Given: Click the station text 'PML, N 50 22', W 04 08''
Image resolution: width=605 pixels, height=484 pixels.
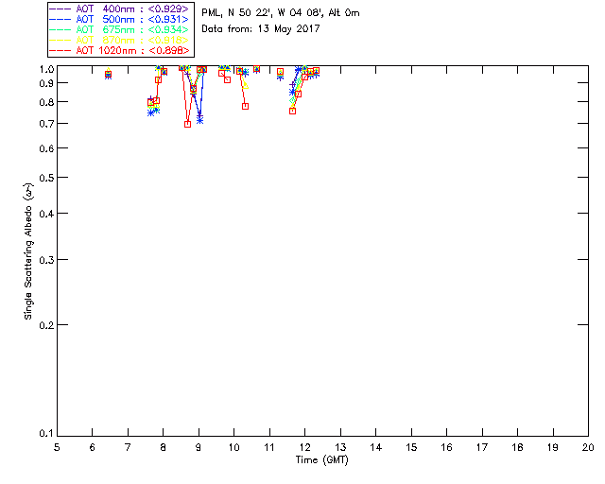Looking at the screenshot, I should pyautogui.click(x=263, y=13).
